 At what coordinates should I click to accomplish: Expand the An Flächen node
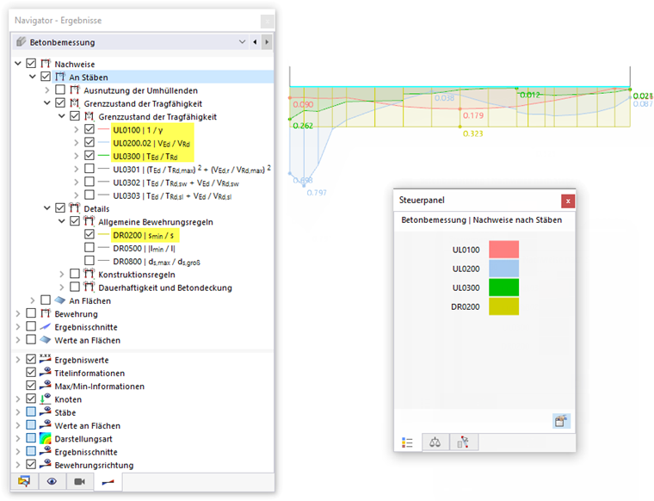point(33,300)
